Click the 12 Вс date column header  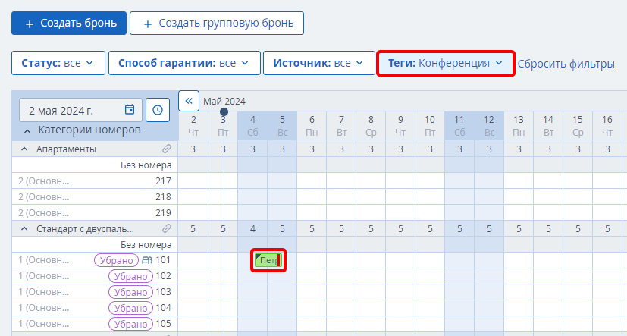(x=489, y=126)
